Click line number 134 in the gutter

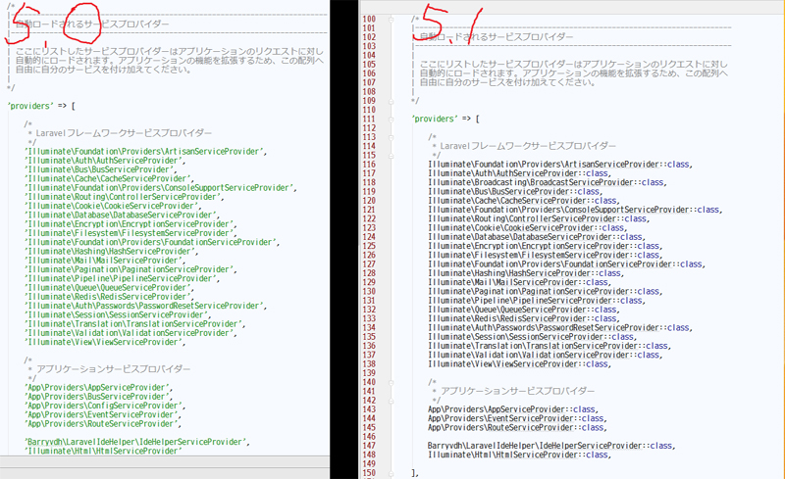[369, 327]
